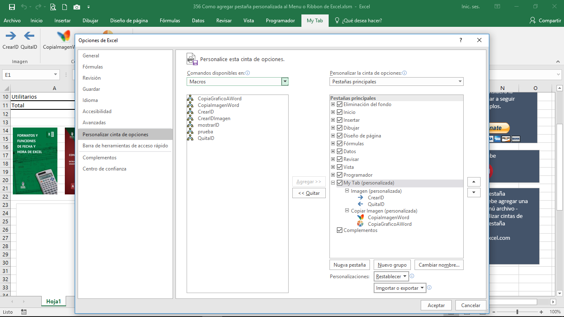Select the CrearID macro icon in the left list

pos(190,112)
